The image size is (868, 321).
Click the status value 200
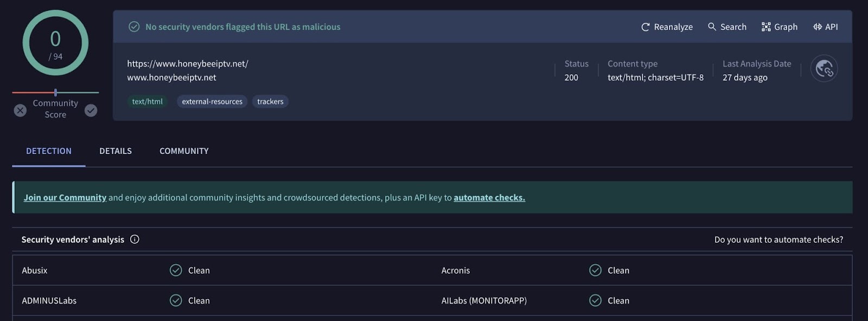[x=571, y=78]
